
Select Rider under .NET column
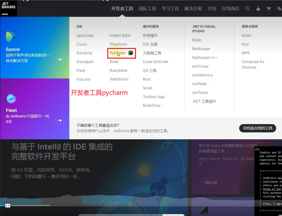click(197, 40)
